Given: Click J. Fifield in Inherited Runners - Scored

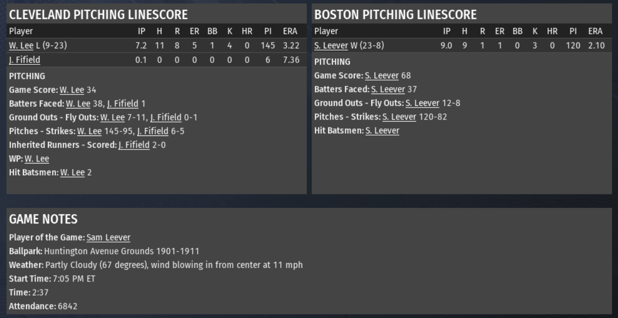Looking at the screenshot, I should click(x=134, y=145).
